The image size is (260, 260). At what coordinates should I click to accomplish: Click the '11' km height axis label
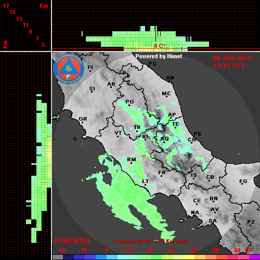tap(25, 25)
